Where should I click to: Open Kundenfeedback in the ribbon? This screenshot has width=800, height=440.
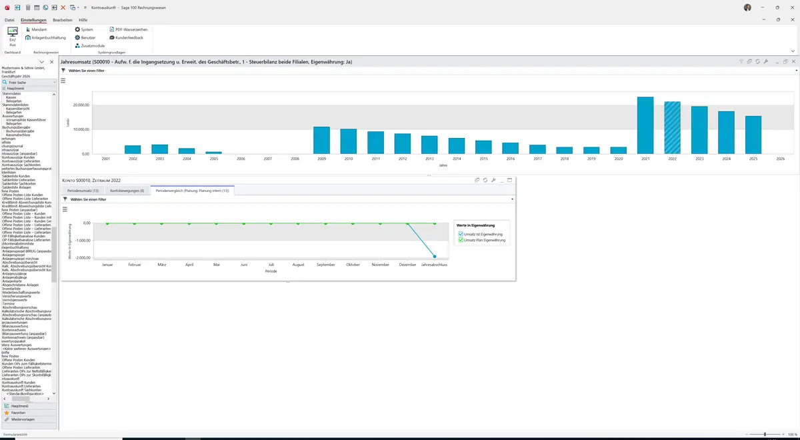127,37
